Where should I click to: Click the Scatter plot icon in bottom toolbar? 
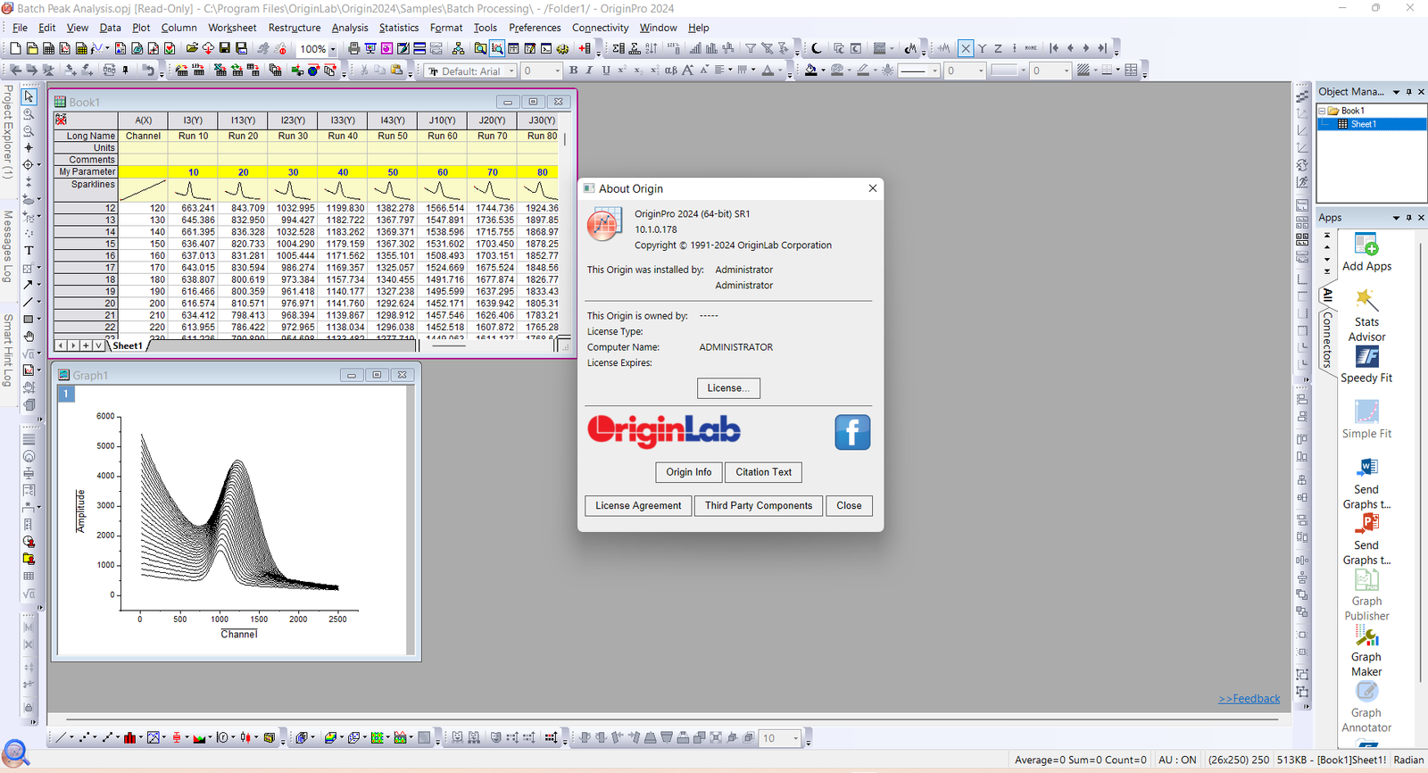(84, 738)
